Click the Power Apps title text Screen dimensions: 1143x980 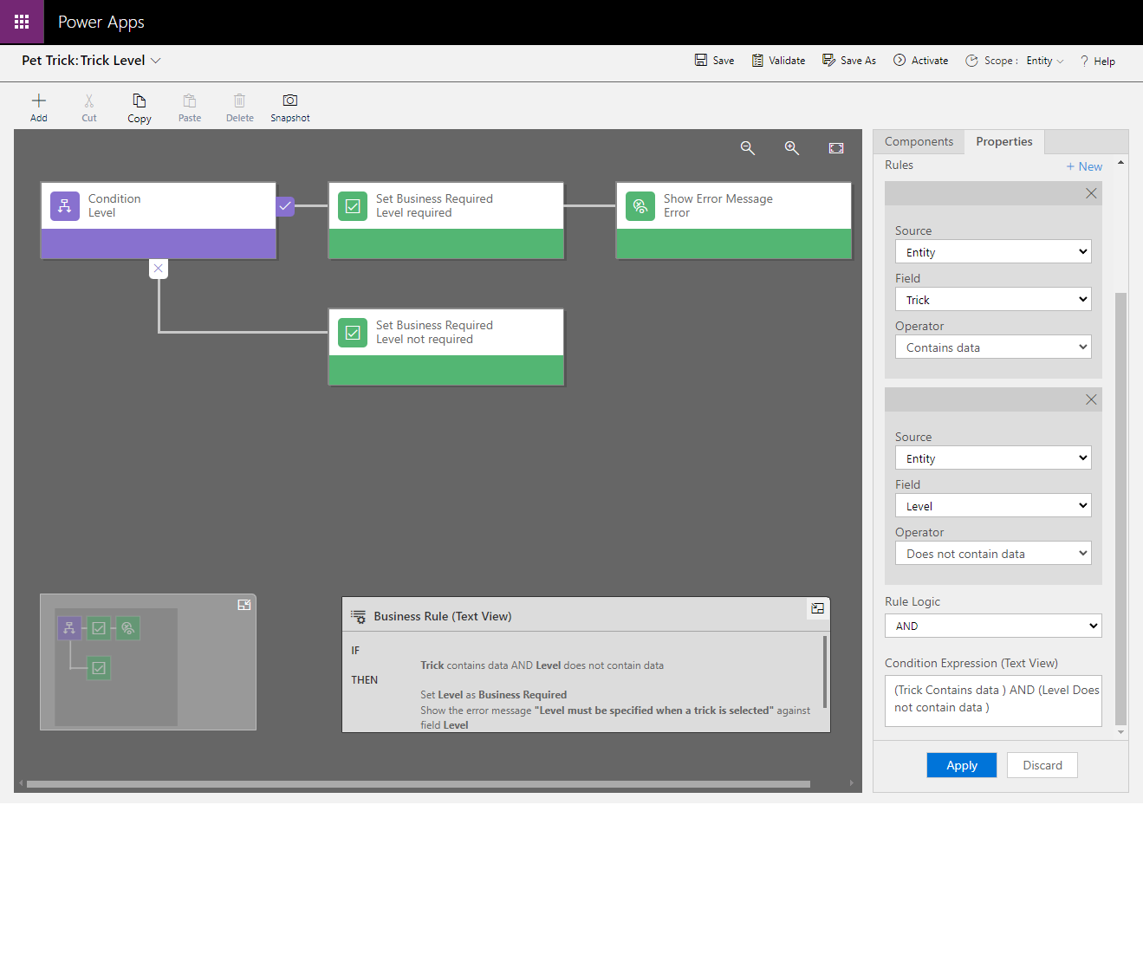101,23
